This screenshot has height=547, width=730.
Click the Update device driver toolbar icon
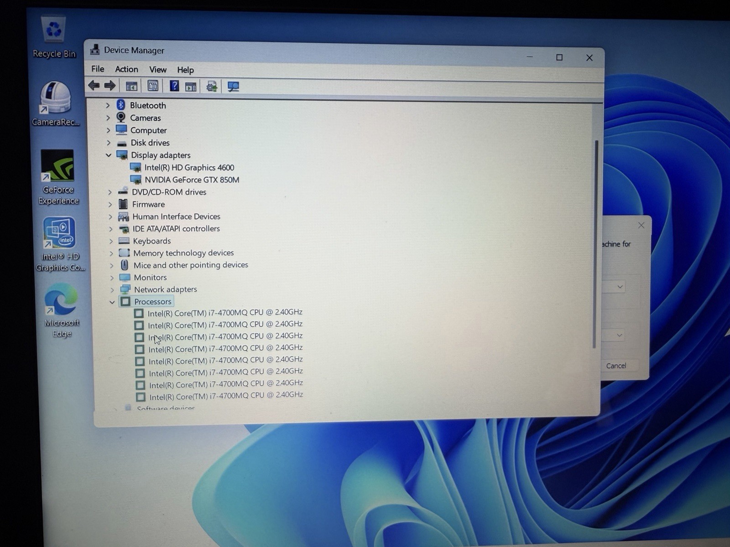[x=212, y=86]
